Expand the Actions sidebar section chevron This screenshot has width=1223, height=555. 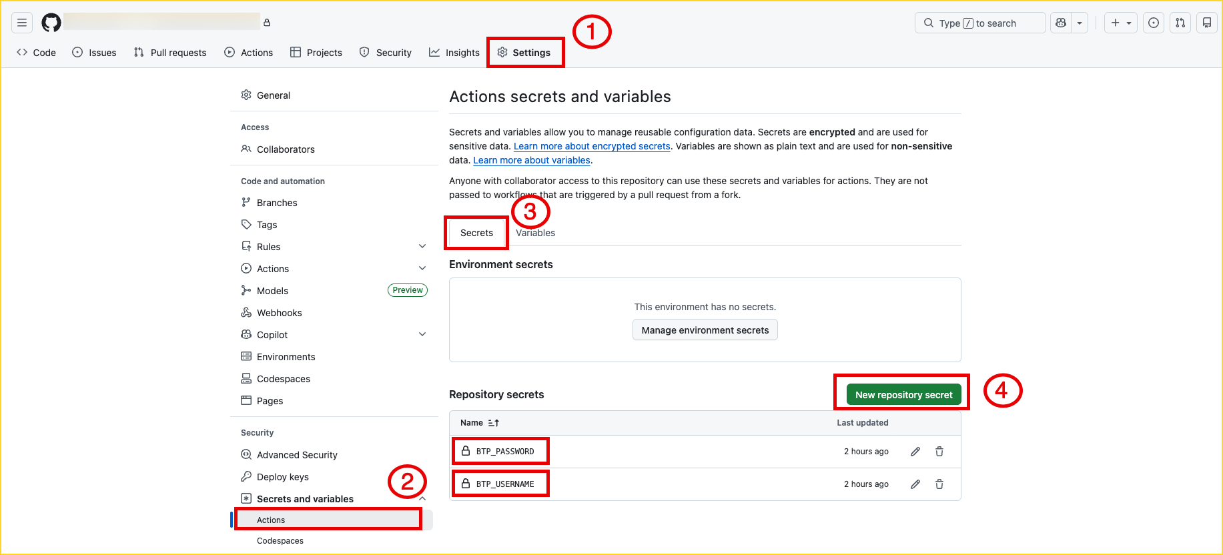click(422, 268)
